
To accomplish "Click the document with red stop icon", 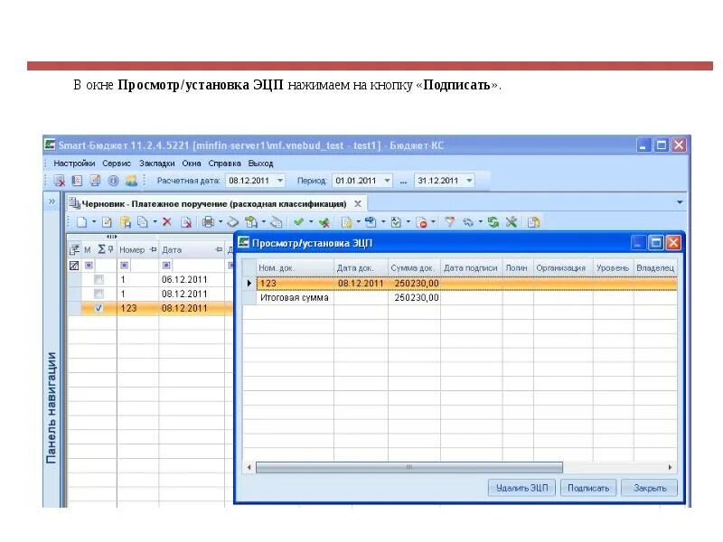I will 421,222.
